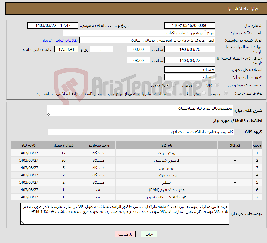Select the خدمت radio button
This screenshot has width=267, height=243.
(198, 85)
